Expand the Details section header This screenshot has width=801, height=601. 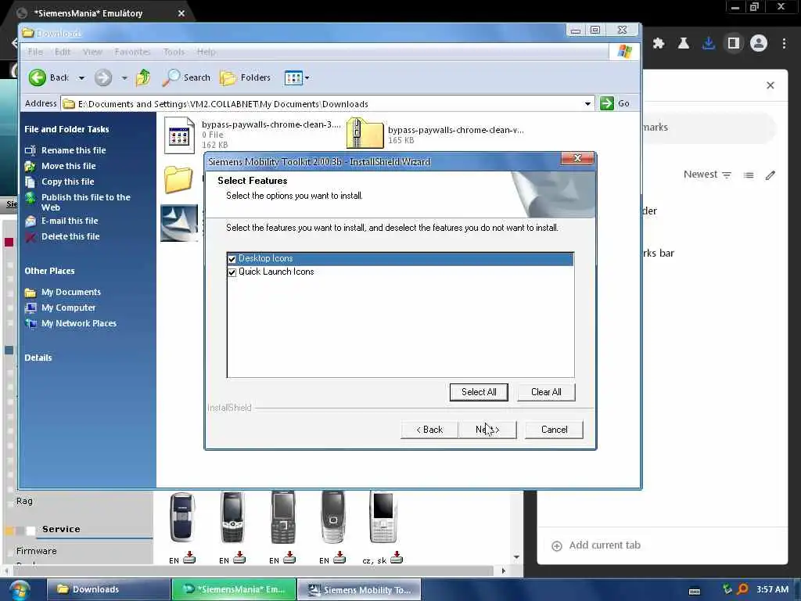click(38, 358)
